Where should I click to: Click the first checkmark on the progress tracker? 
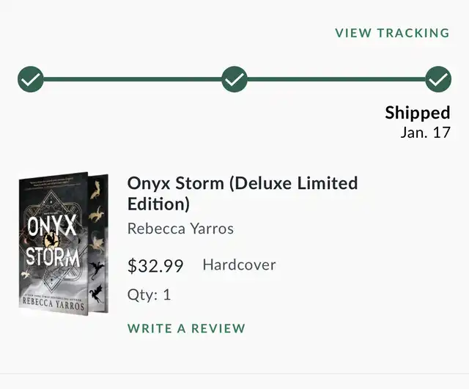click(x=30, y=78)
